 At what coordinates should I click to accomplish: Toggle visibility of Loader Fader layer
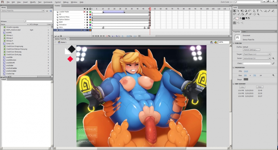tap(84, 12)
